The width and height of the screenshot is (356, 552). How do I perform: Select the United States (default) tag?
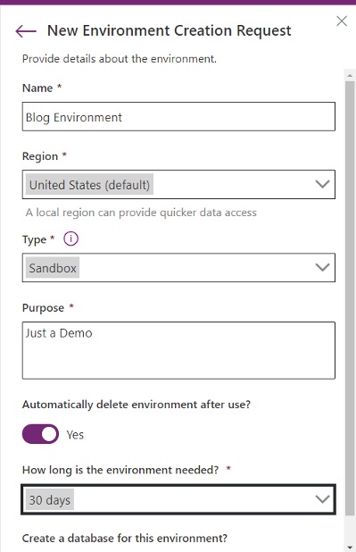click(x=90, y=185)
